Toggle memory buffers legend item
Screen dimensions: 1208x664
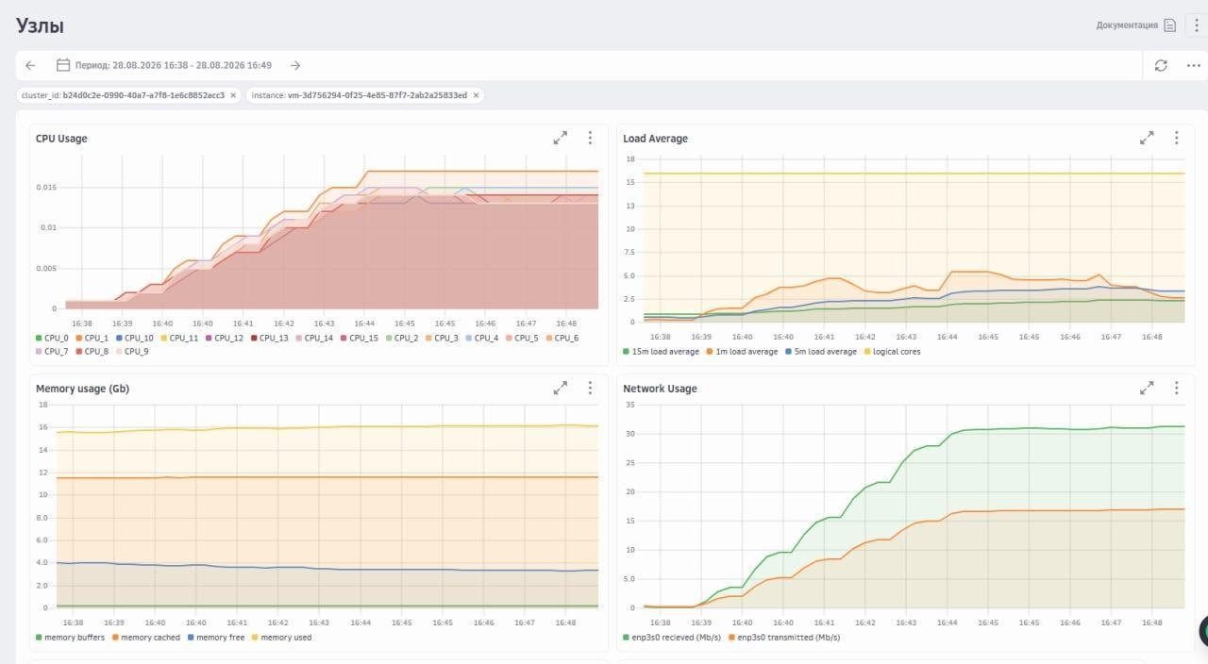point(71,637)
